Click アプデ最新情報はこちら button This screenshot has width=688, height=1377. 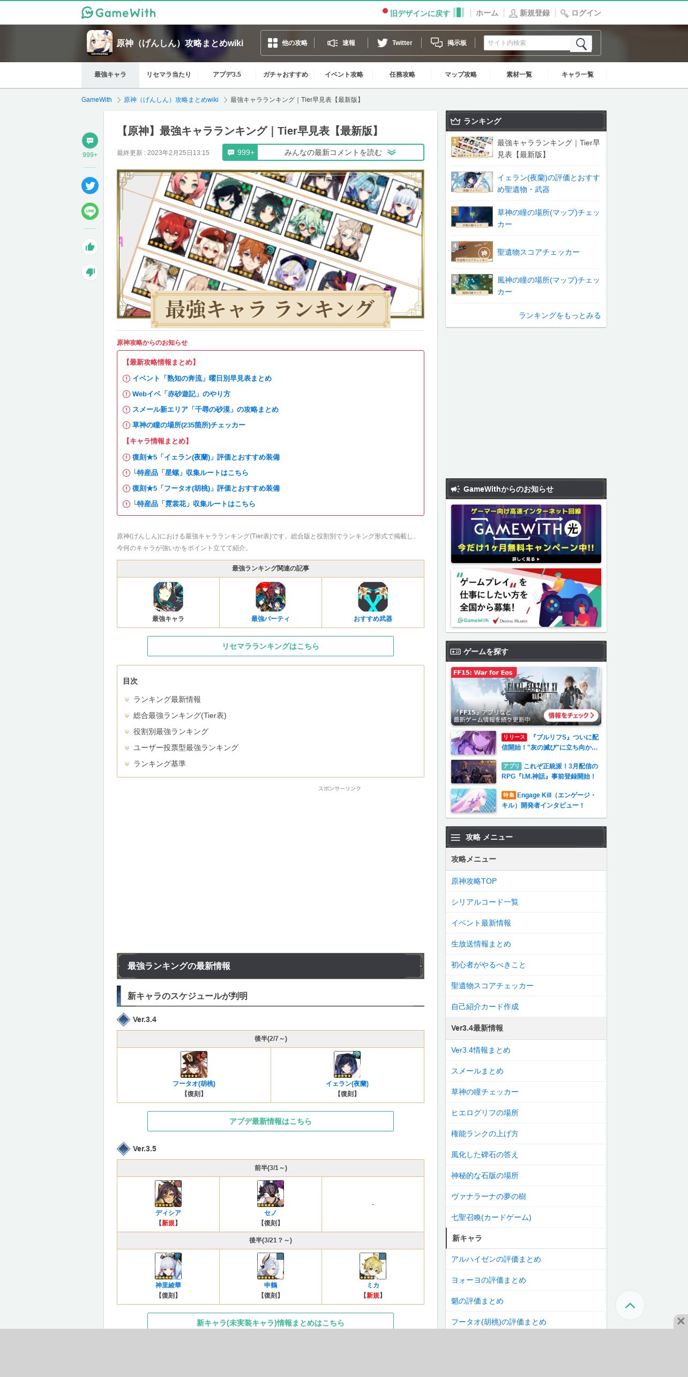point(271,1121)
